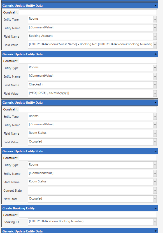Screen dimensions: 163x233
Task: Click the Field Value box showing Occupied
Action: tap(91, 142)
